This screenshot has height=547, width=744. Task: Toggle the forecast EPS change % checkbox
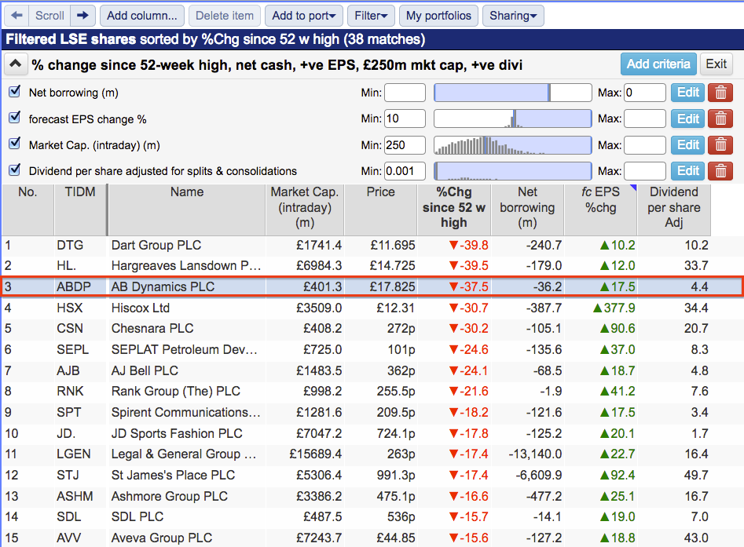pyautogui.click(x=15, y=118)
